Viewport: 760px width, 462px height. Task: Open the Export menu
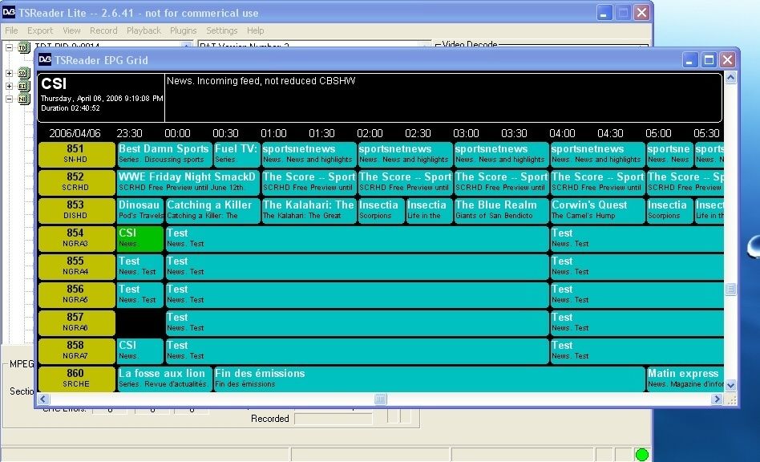click(40, 30)
